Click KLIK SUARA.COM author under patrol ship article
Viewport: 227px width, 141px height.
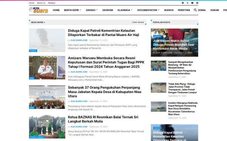pyautogui.click(x=79, y=40)
